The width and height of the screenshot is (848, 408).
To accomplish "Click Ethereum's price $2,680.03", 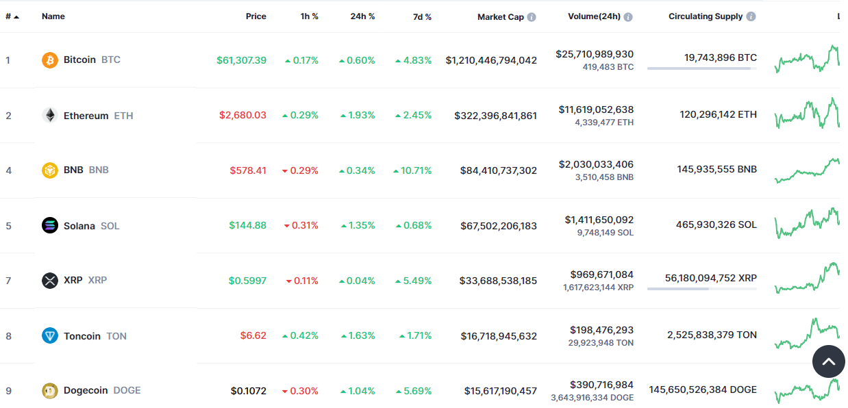I will coord(243,116).
